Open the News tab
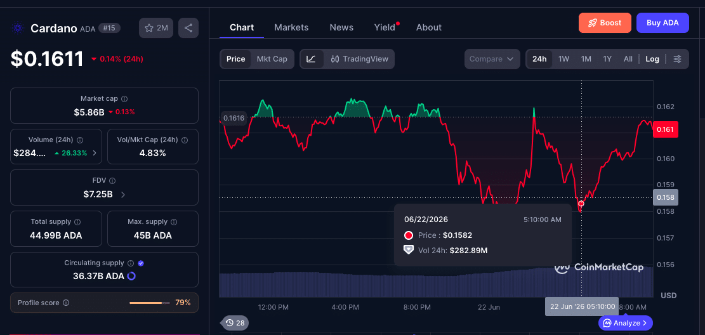This screenshot has height=335, width=705. 341,27
